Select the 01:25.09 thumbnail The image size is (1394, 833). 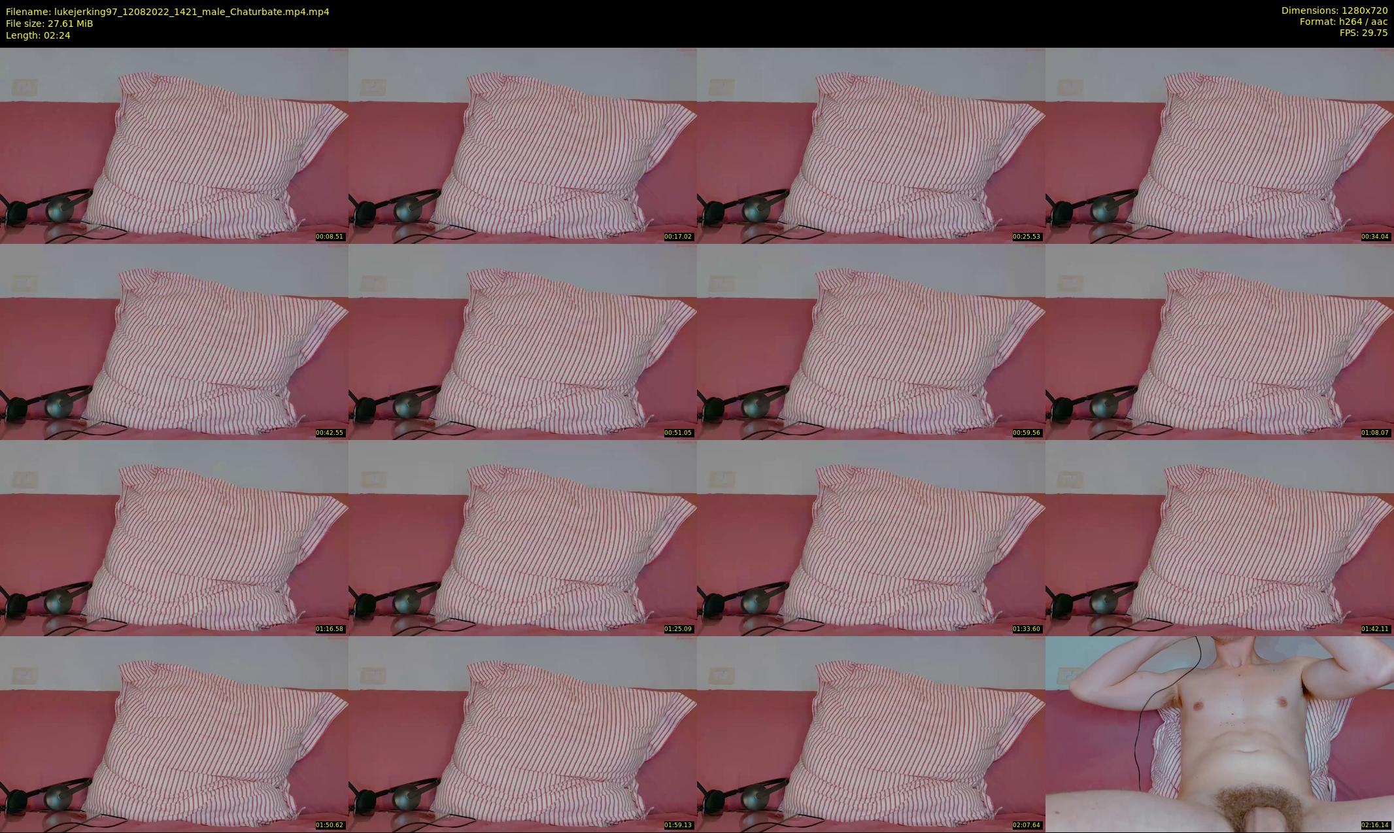point(522,537)
